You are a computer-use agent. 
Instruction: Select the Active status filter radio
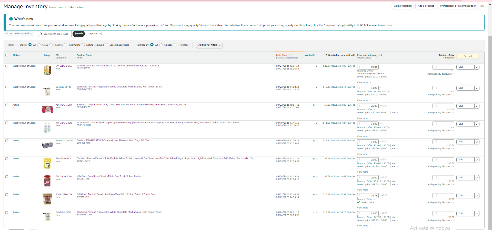(39, 45)
